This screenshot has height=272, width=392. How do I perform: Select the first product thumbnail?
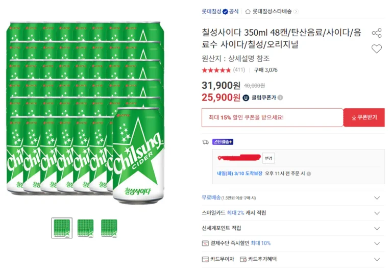click(62, 228)
